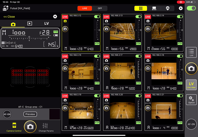Viewport: 198px width, 137px height.
Task: Toggle the global switch at top right
Action: pyautogui.click(x=191, y=8)
